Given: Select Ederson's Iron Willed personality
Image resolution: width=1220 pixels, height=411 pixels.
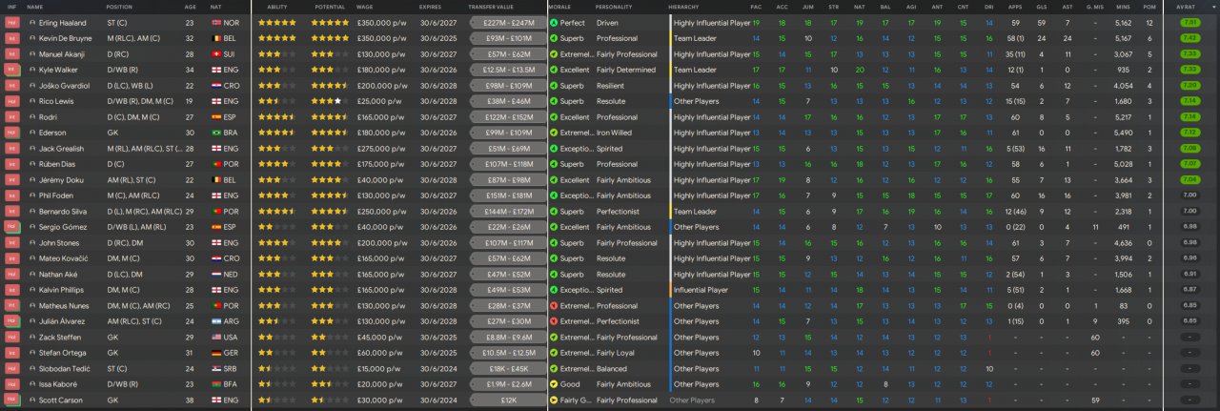Looking at the screenshot, I should pos(614,133).
